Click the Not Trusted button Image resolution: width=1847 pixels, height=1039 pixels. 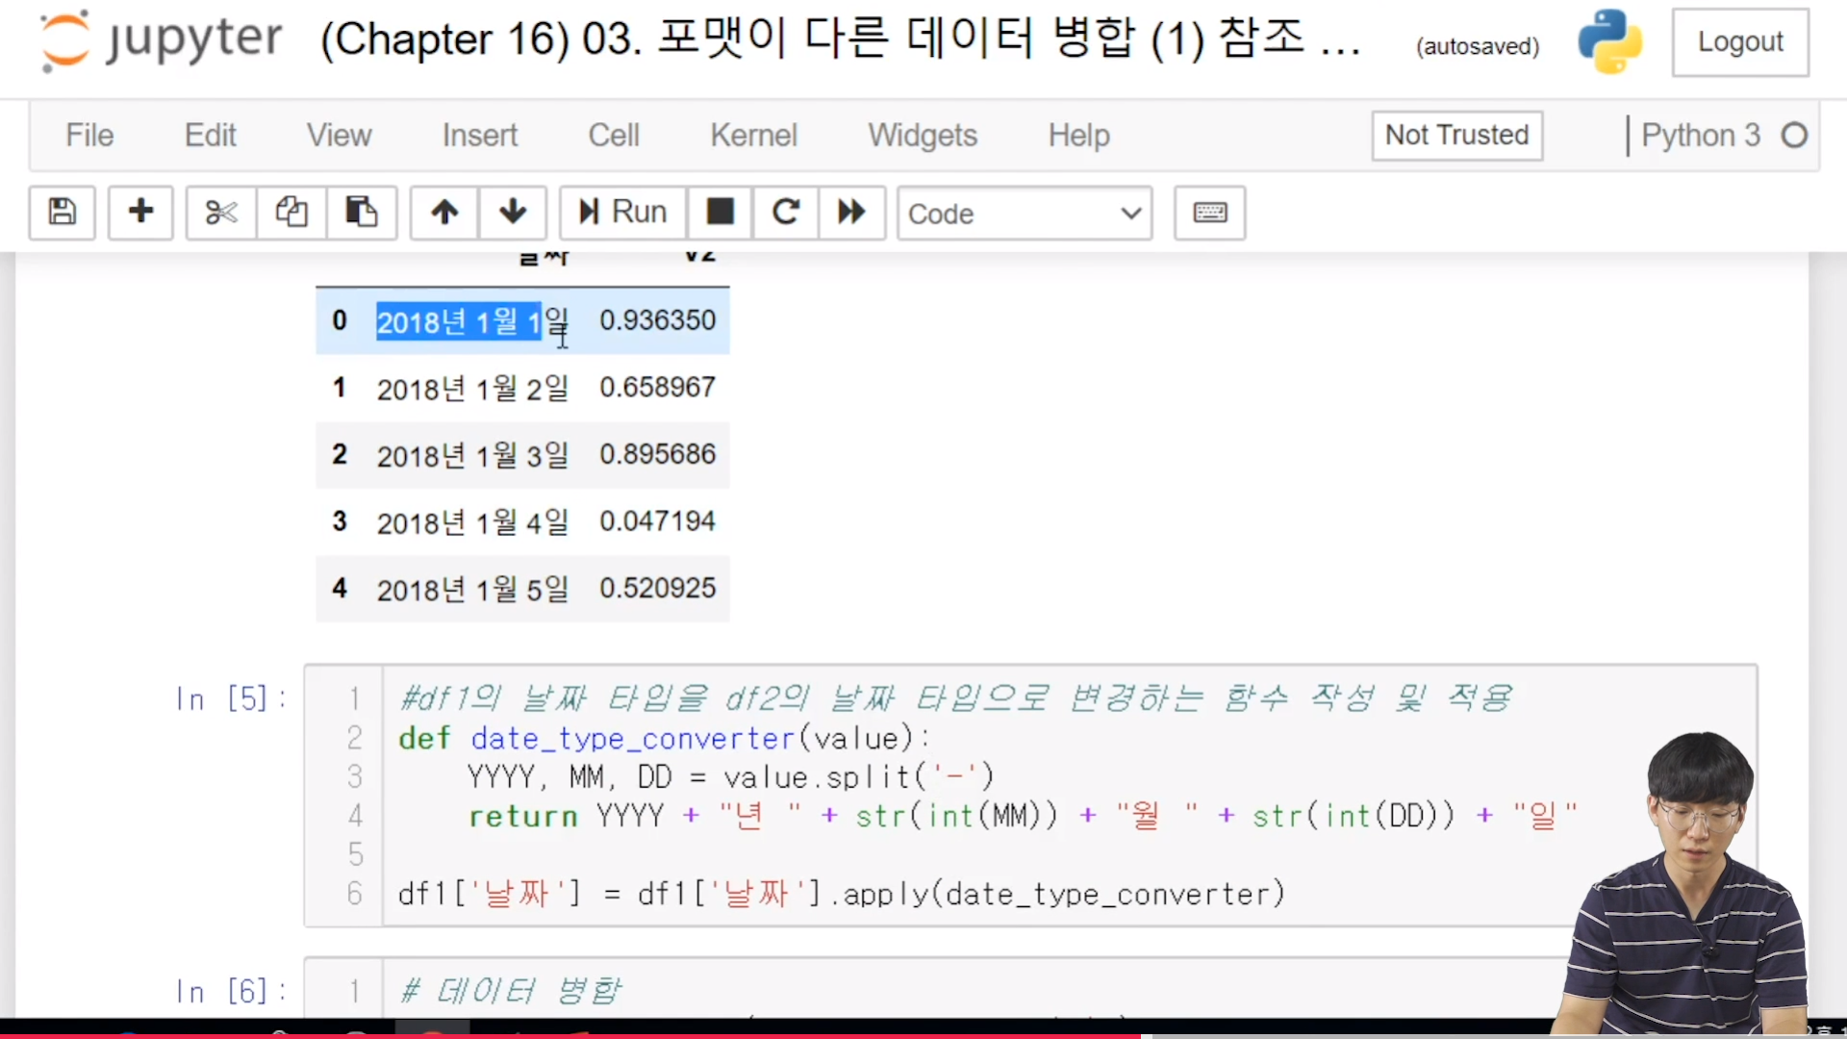(1456, 136)
